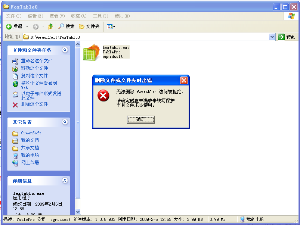Click the Go (转到) button
This screenshot has width=300, height=225.
click(287, 37)
